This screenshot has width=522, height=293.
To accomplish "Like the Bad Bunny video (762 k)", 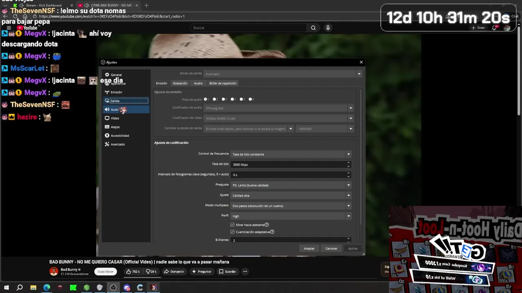I will 133,271.
